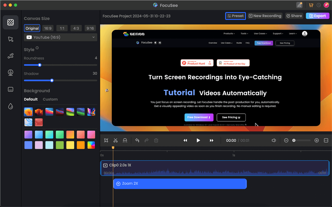Screen dimensions: 332x207
Task: Fast forward with double-right arrows
Action: click(211, 140)
